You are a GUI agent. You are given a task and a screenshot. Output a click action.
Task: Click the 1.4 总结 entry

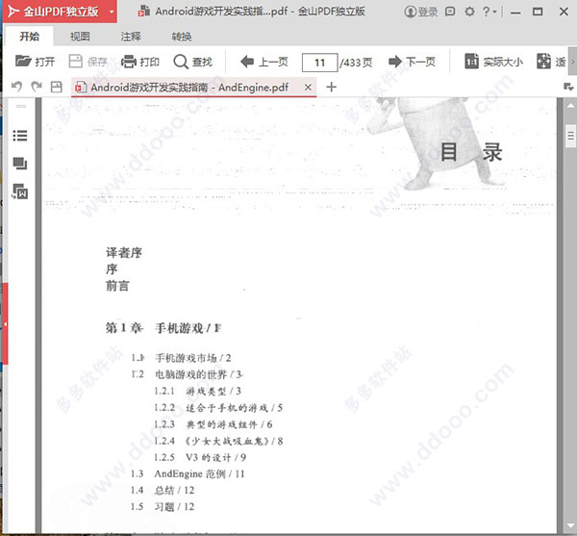pyautogui.click(x=163, y=491)
